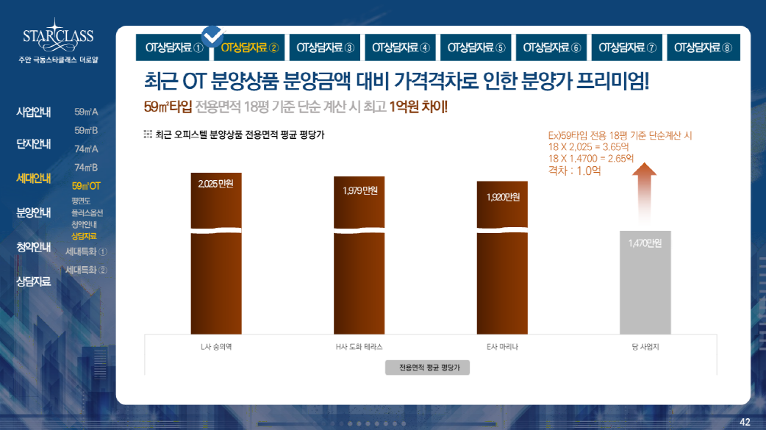Click the grid bullet icon beside chart title

click(x=148, y=135)
